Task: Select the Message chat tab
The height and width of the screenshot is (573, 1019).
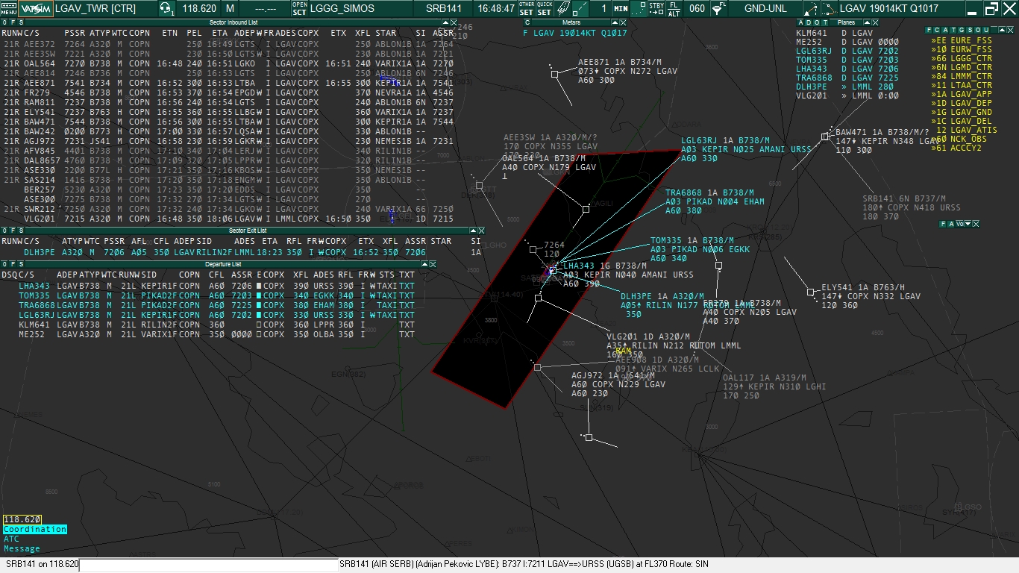Action: point(22,548)
